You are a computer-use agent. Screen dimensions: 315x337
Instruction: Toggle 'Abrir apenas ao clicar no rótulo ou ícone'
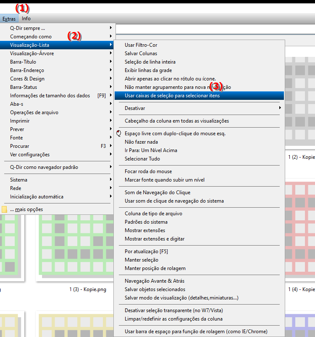199,79
